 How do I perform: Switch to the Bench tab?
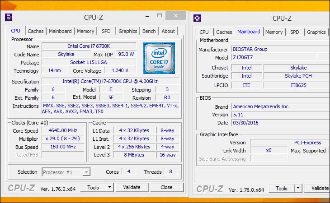coord(149,31)
